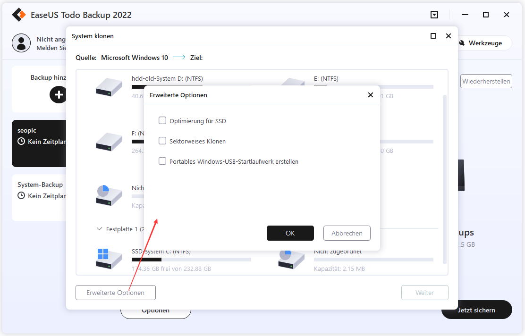The image size is (525, 336).
Task: Select unallocated disk icon next to the Nich label
Action: click(x=109, y=195)
